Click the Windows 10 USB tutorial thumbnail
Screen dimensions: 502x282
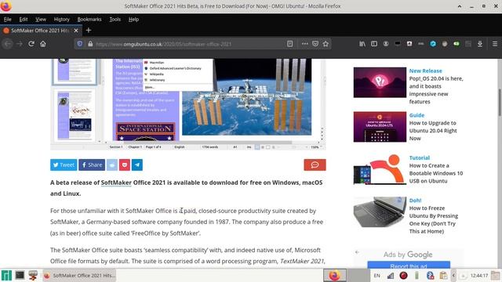(x=380, y=169)
